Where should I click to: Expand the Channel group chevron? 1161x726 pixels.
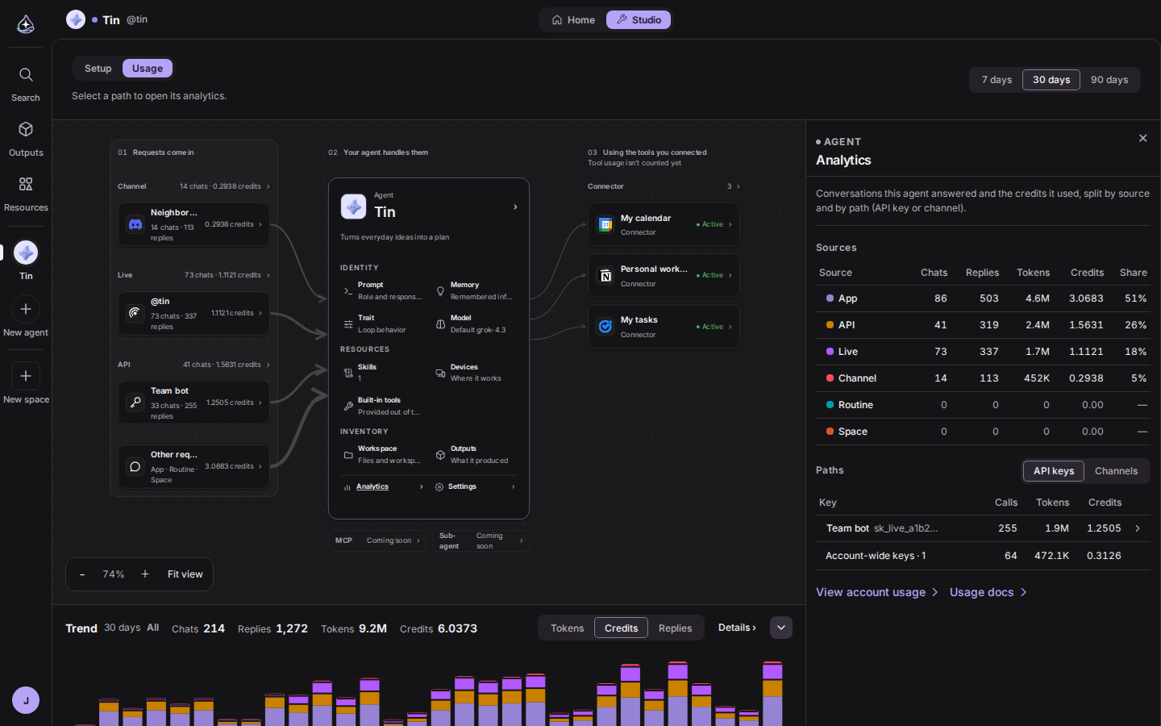point(268,186)
